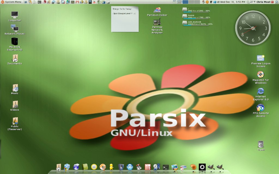The height and width of the screenshot is (174, 279).
Task: Launch the yellow AIM figure in dock
Action: coord(111,167)
